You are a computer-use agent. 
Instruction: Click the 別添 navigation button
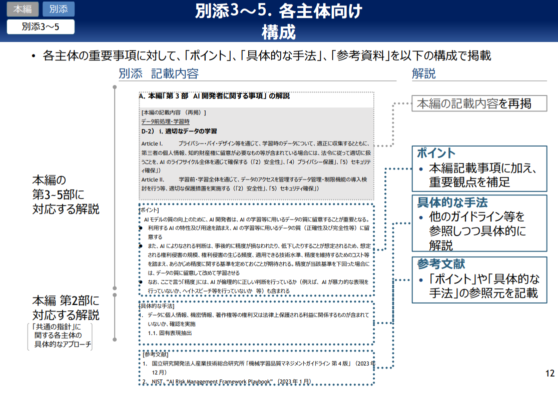point(59,9)
